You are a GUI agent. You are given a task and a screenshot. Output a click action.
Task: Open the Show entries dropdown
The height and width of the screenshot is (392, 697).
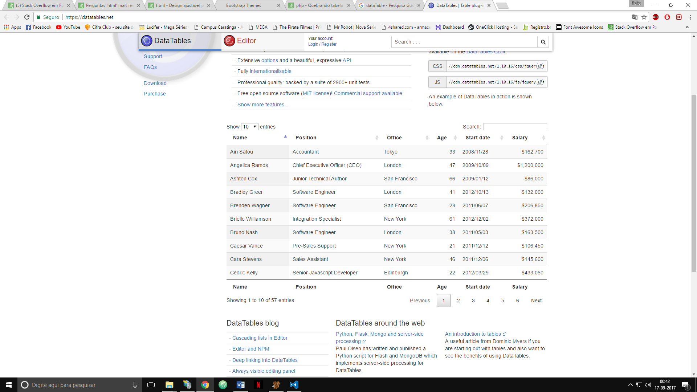point(250,127)
